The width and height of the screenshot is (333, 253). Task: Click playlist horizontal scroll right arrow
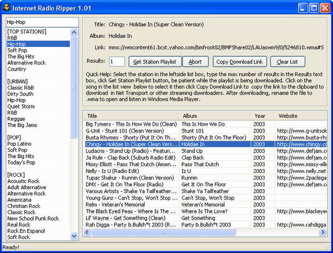pyautogui.click(x=323, y=232)
